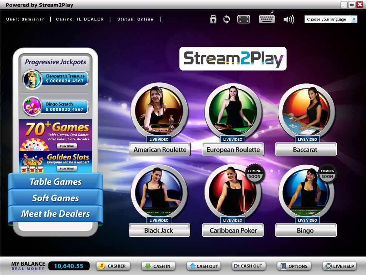The image size is (366, 275).
Task: Click Bingo Scratch jackpot amount
Action: 65,110
